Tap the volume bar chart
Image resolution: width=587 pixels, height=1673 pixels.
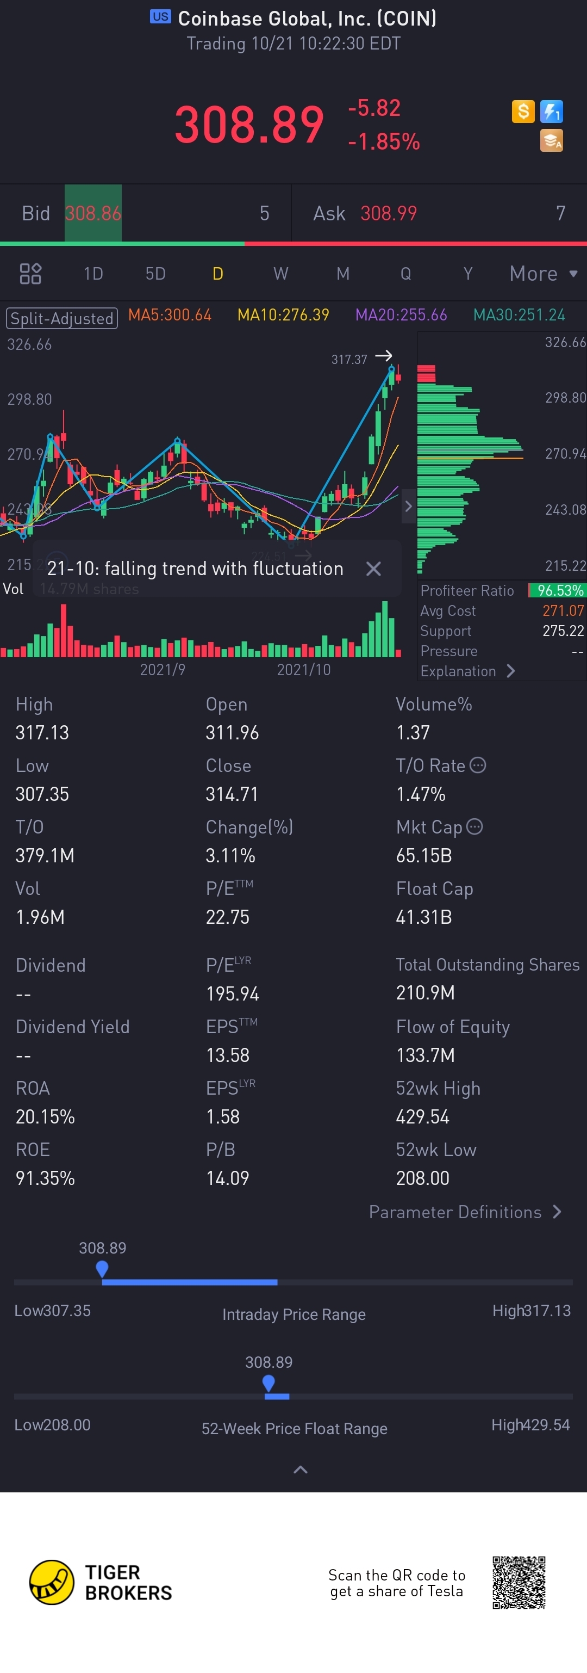pos(201,630)
